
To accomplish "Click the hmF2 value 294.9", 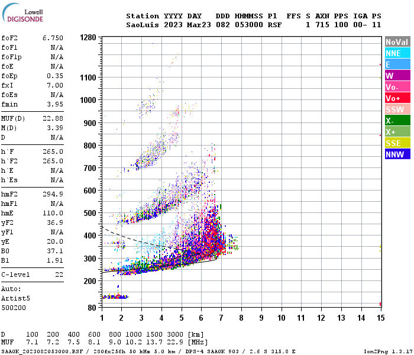I will tap(53, 194).
